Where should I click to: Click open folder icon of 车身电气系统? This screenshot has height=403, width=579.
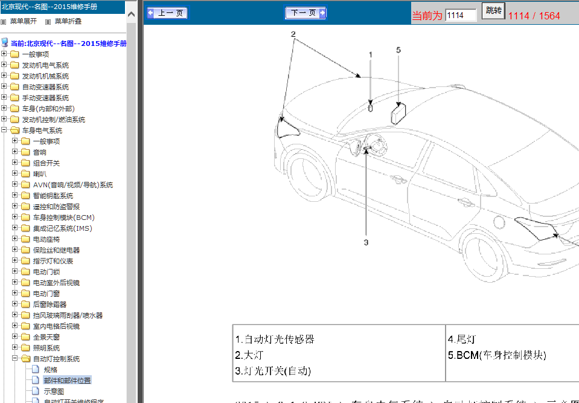click(14, 131)
